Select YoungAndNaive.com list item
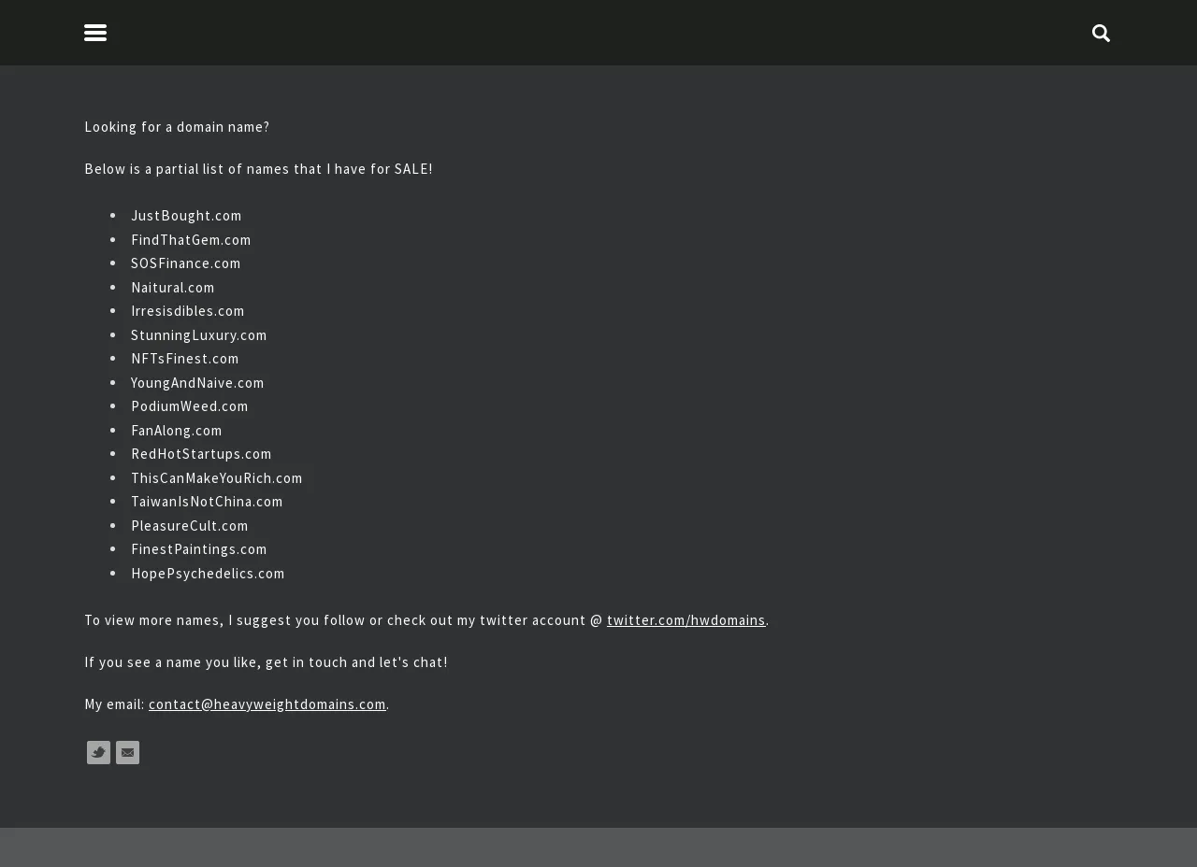This screenshot has height=867, width=1197. click(x=197, y=383)
